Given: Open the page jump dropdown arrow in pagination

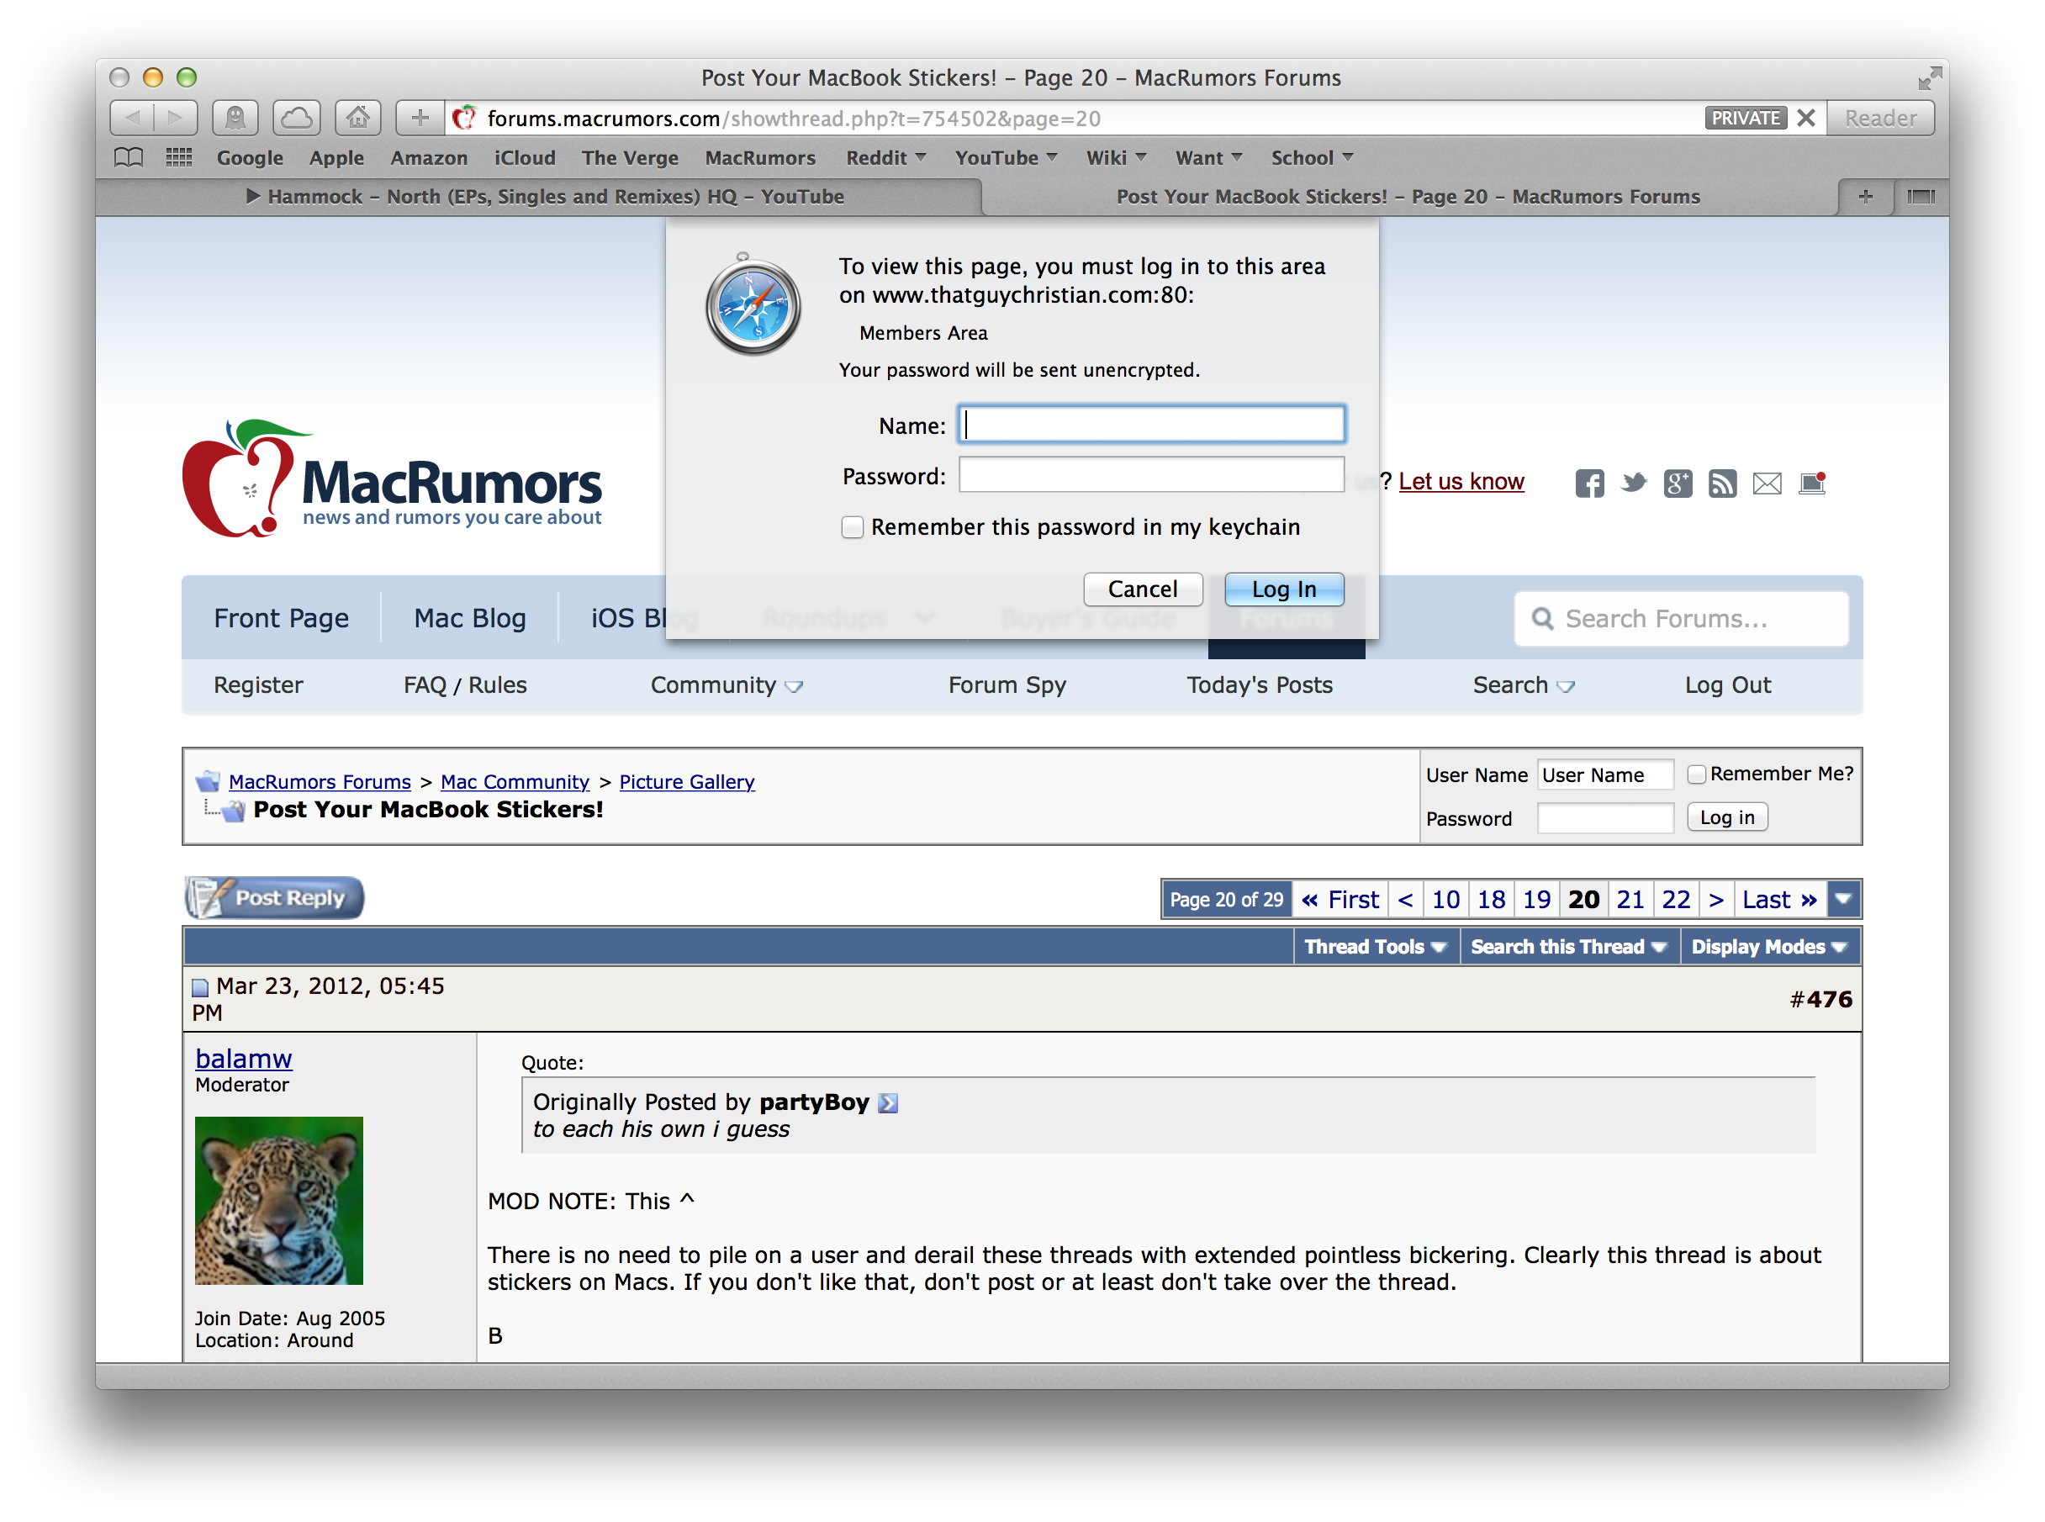Looking at the screenshot, I should (1842, 899).
